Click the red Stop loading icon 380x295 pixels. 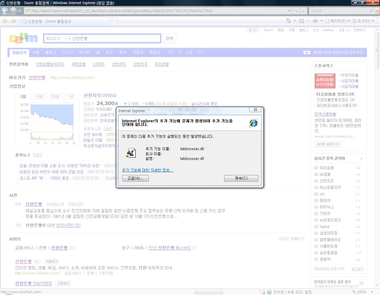click(303, 11)
